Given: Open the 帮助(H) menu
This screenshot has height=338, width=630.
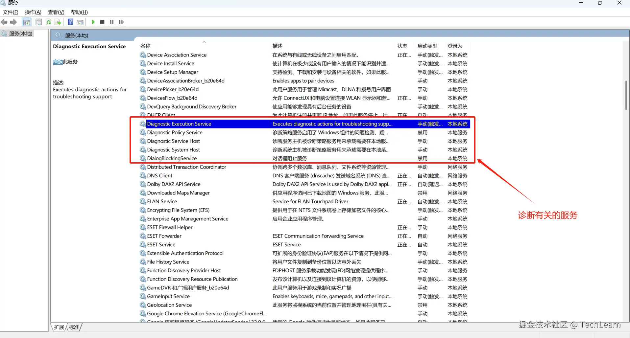Looking at the screenshot, I should (x=79, y=12).
